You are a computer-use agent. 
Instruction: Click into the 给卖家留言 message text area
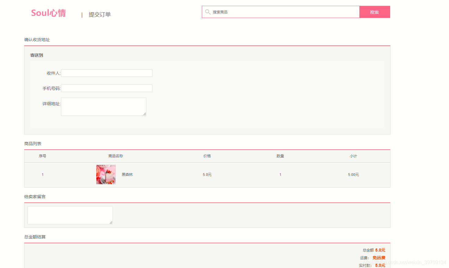tap(70, 215)
